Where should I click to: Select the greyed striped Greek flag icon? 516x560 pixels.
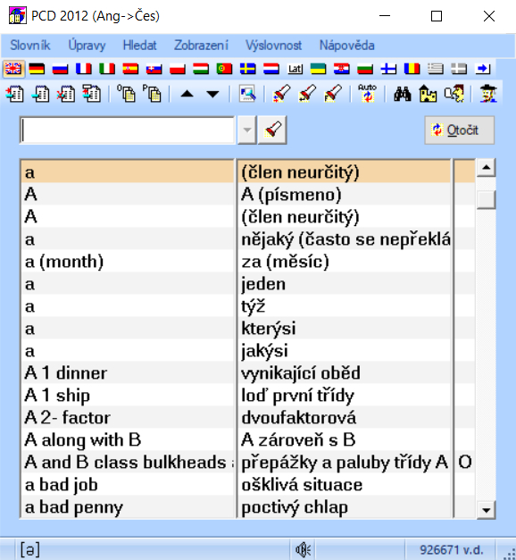[x=436, y=69]
